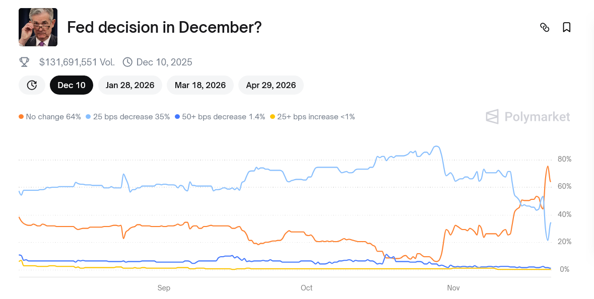
Task: Select the Dec 10 date tab
Action: pyautogui.click(x=72, y=85)
